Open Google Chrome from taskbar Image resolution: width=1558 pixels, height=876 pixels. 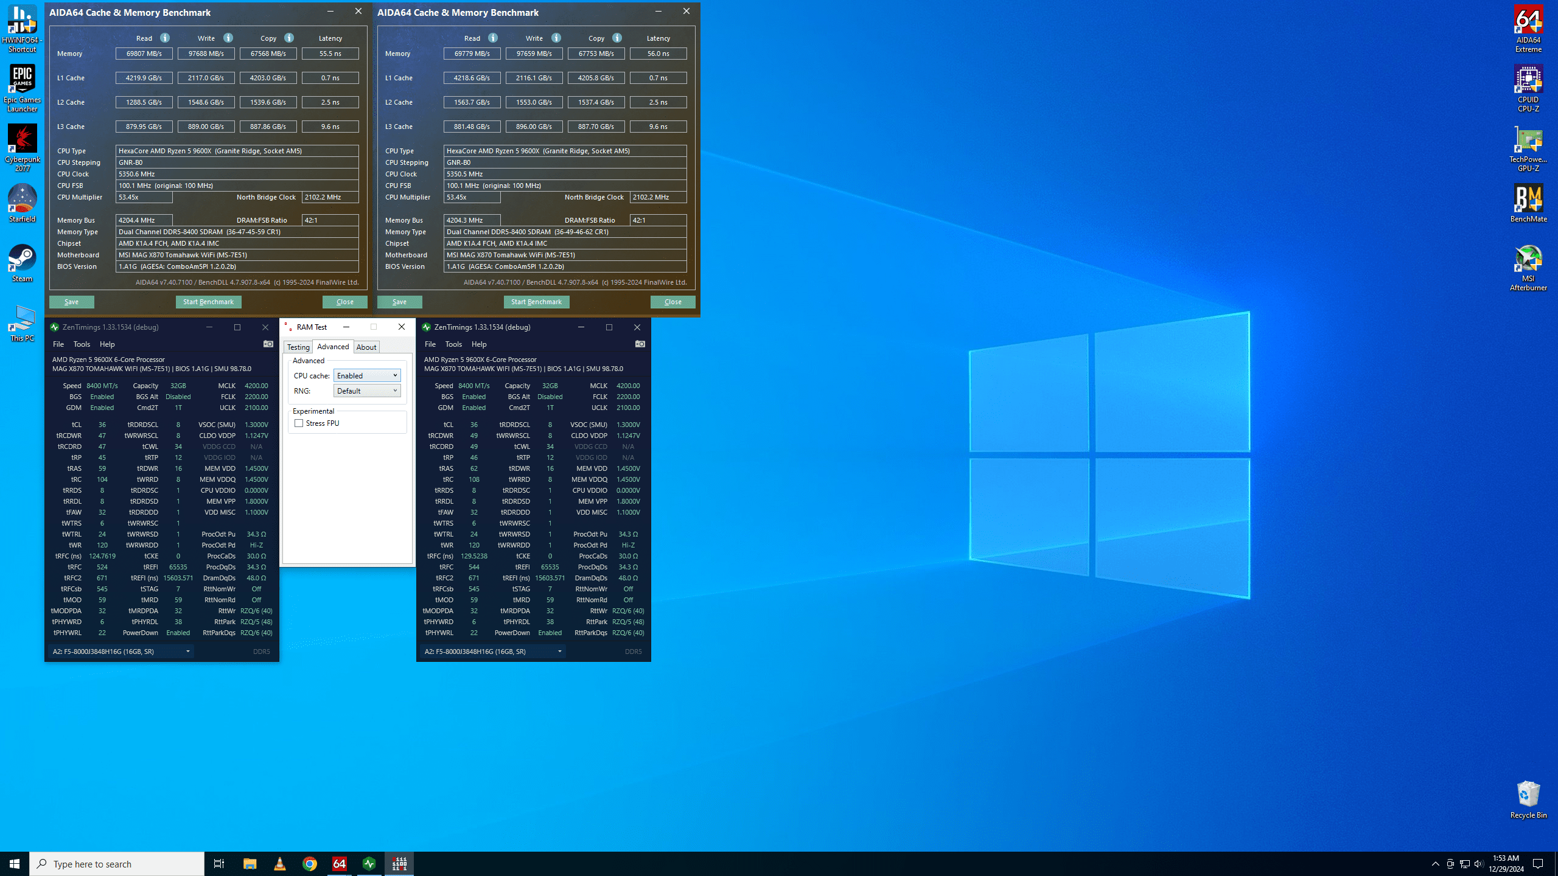click(x=310, y=864)
